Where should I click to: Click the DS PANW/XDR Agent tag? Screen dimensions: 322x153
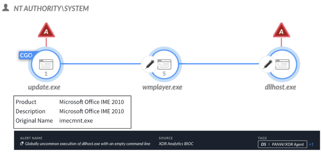point(282,144)
